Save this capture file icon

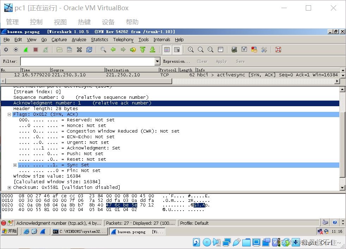[69, 50]
